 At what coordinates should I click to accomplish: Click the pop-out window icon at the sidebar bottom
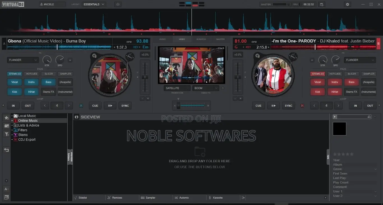pyautogui.click(x=6, y=197)
